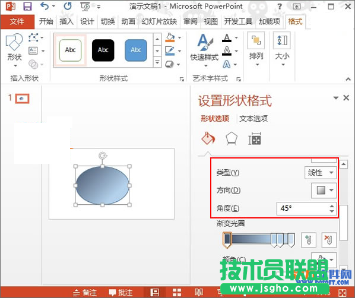Click the Text Fill A icon

pos(227,37)
